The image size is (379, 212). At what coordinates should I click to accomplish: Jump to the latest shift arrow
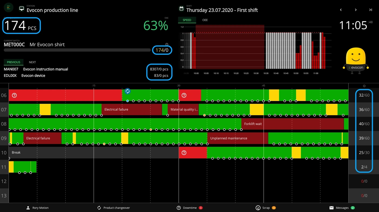tap(371, 10)
